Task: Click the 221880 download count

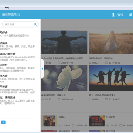Action: pyautogui.click(x=66, y=125)
